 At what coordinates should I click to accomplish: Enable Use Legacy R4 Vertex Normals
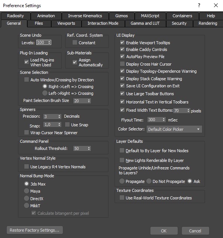click(x=27, y=166)
